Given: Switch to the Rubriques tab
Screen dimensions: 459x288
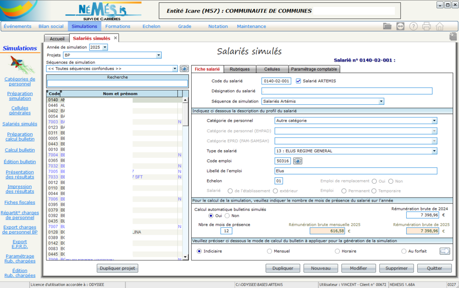Looking at the screenshot, I should tap(239, 69).
